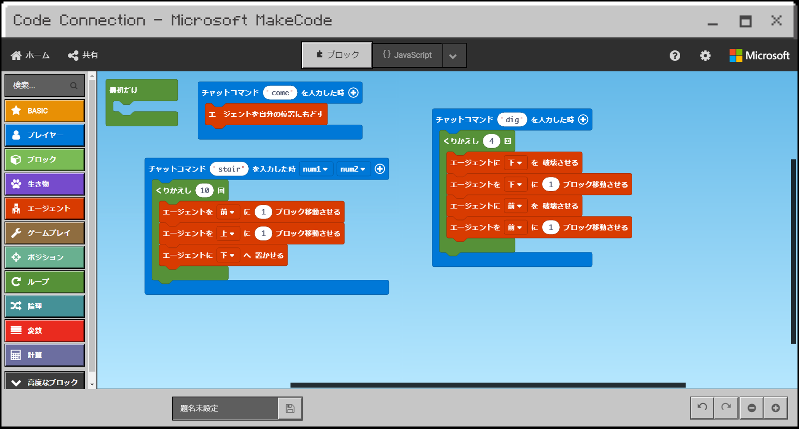
Task: Open the 下 dropdown in the 置かせる block
Action: click(x=228, y=255)
